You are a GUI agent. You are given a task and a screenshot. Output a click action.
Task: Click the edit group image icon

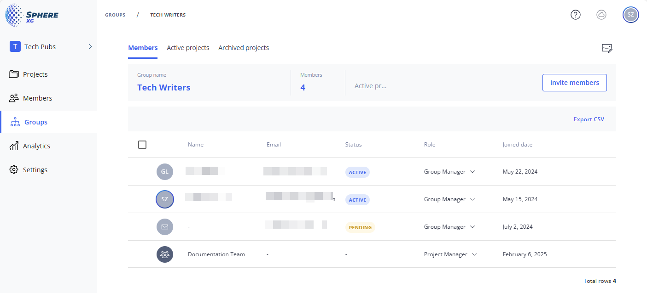coord(607,48)
